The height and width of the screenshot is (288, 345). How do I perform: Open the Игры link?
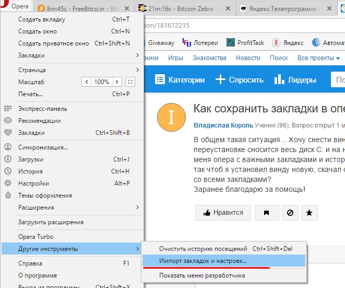click(x=175, y=58)
